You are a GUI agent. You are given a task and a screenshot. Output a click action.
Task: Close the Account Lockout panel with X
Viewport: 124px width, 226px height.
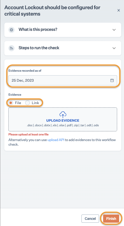[119, 10]
